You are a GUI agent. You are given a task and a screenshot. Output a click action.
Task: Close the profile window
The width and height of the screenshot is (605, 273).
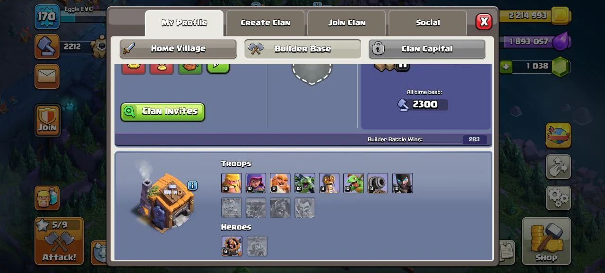484,22
